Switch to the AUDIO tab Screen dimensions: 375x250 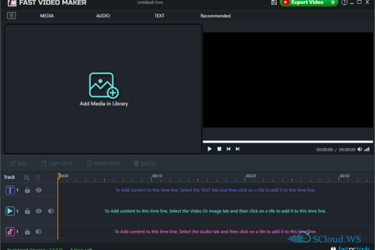point(103,16)
